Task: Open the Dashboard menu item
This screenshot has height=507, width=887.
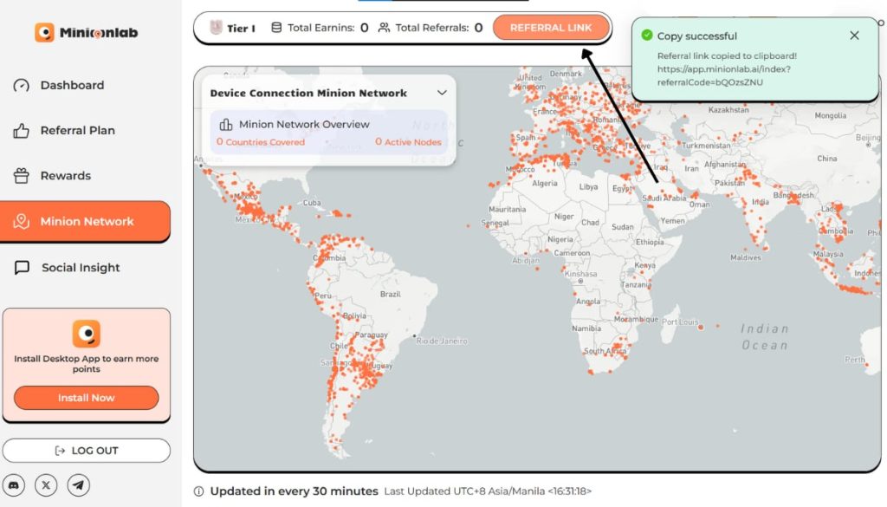Action: coord(72,85)
